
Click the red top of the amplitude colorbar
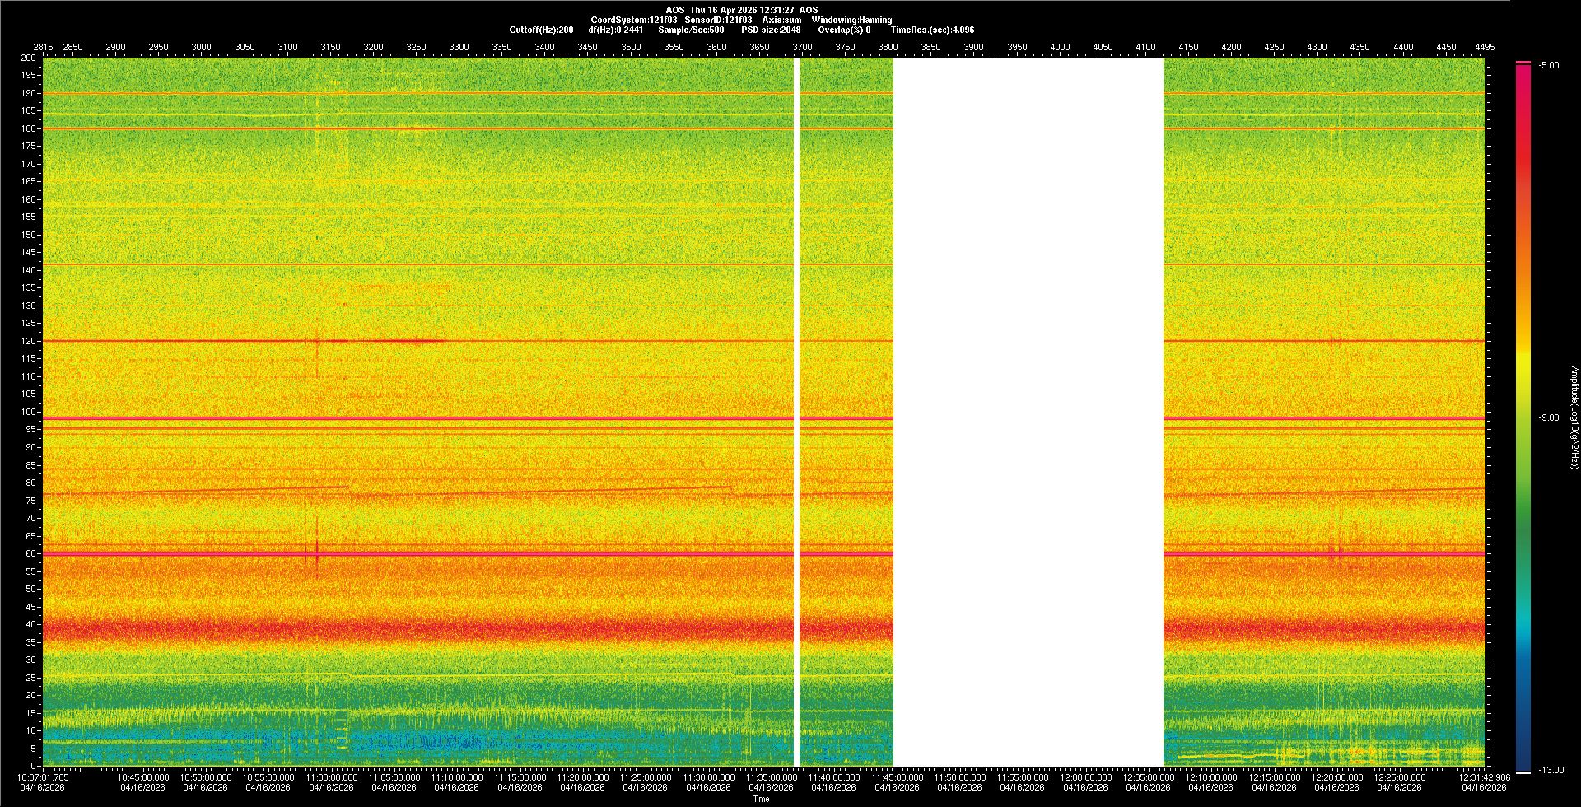[x=1523, y=74]
